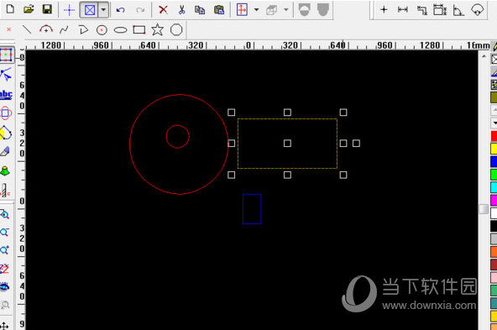This screenshot has height=330, width=497.
Task: Toggle the selected boxed-X view mode button
Action: pyautogui.click(x=90, y=10)
